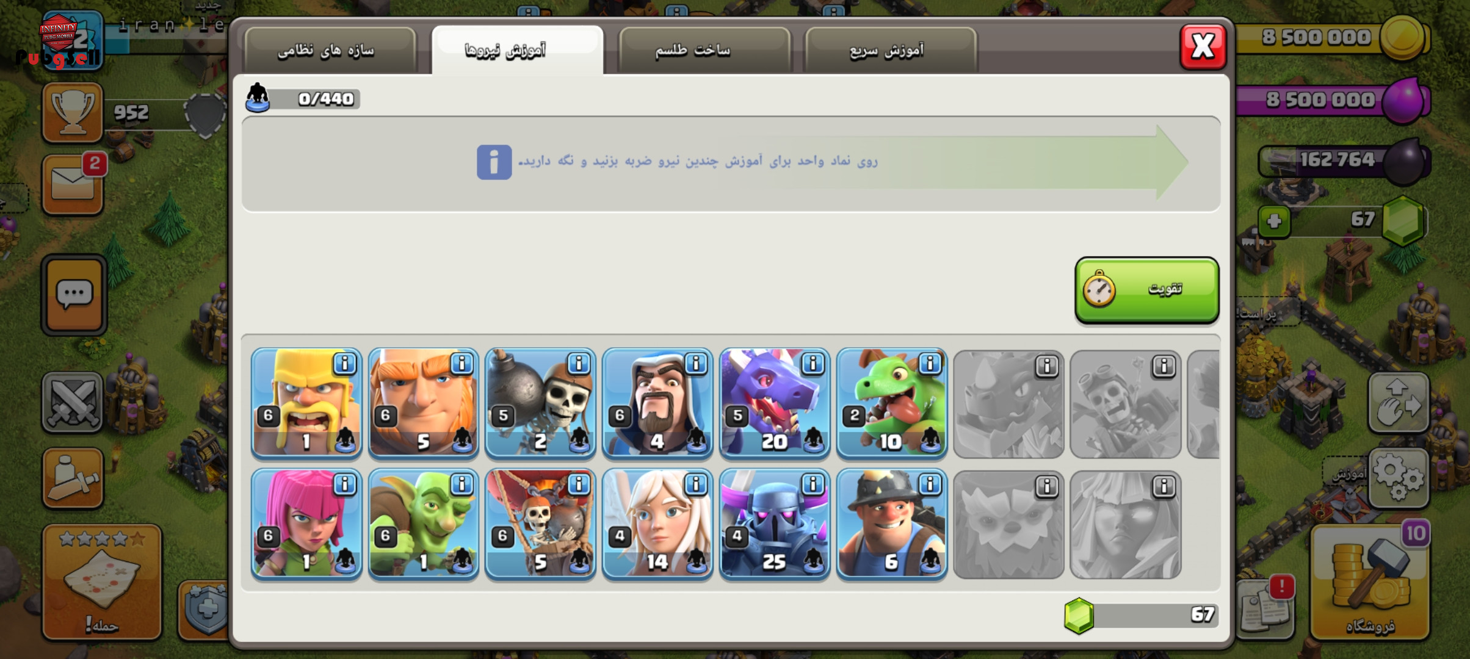
Task: Train a P.E.K.K.A unit
Action: pyautogui.click(x=775, y=524)
